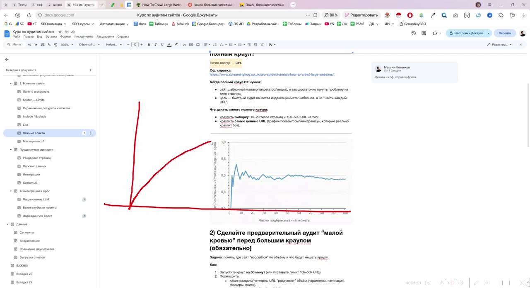Add a new document tab

pos(90,70)
